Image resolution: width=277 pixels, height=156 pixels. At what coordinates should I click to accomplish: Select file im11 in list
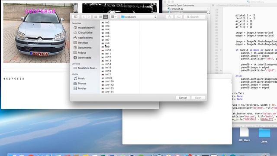(x=106, y=54)
